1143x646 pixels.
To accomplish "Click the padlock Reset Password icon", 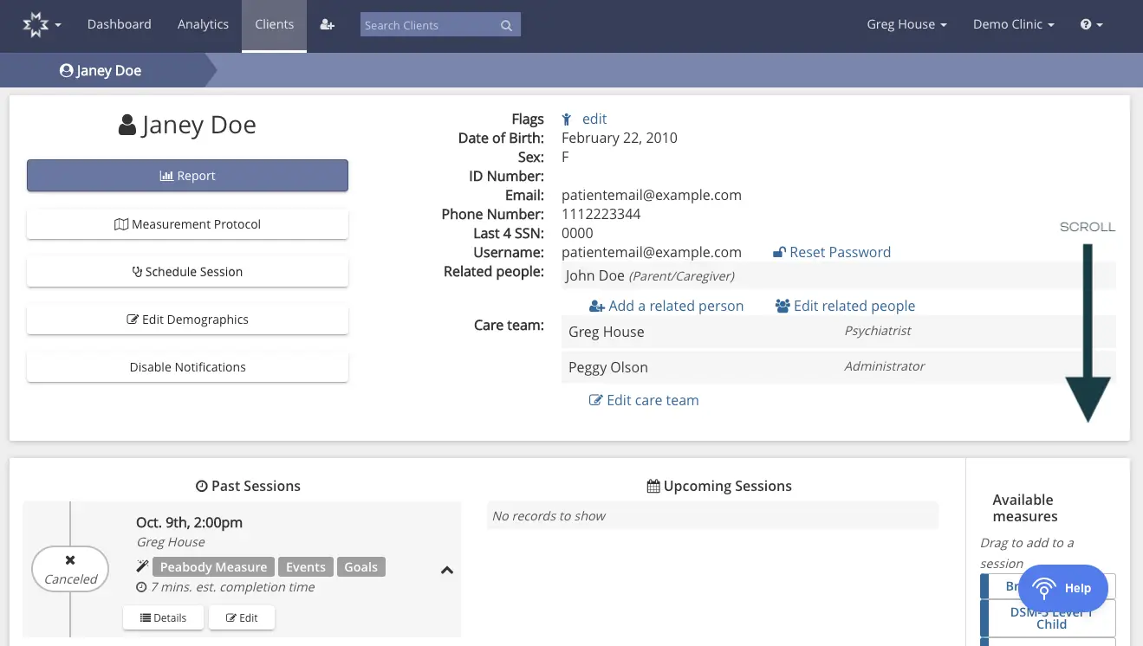I will pos(778,252).
